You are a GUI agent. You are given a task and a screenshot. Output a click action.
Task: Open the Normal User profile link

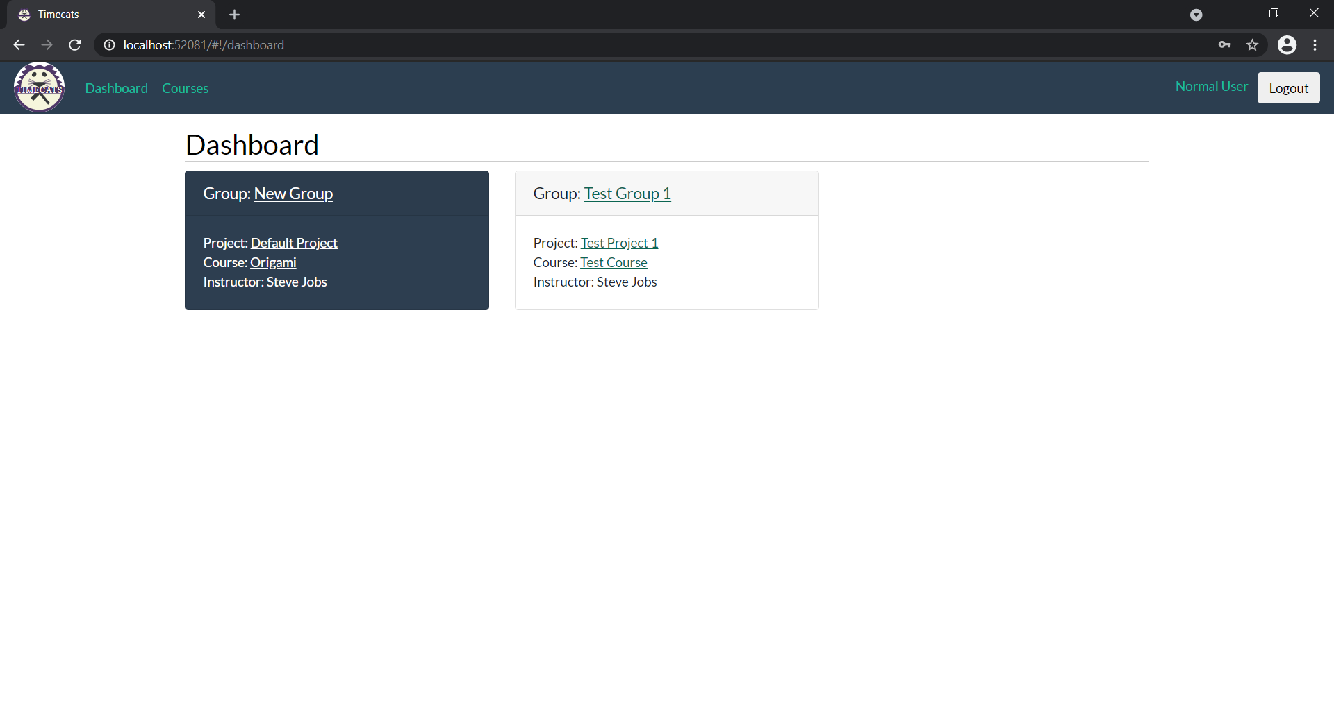[x=1211, y=87]
